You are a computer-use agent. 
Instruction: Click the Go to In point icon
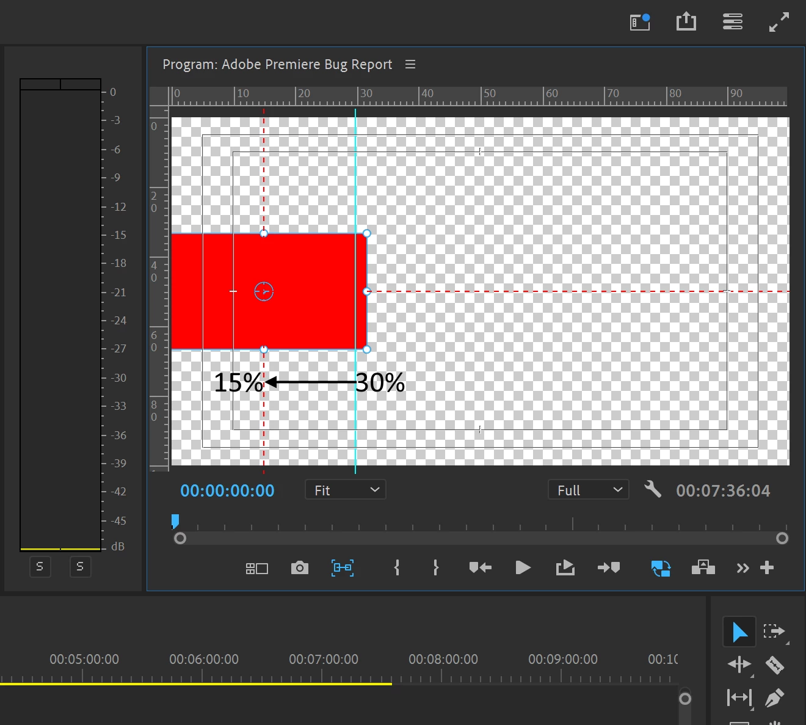coord(481,568)
